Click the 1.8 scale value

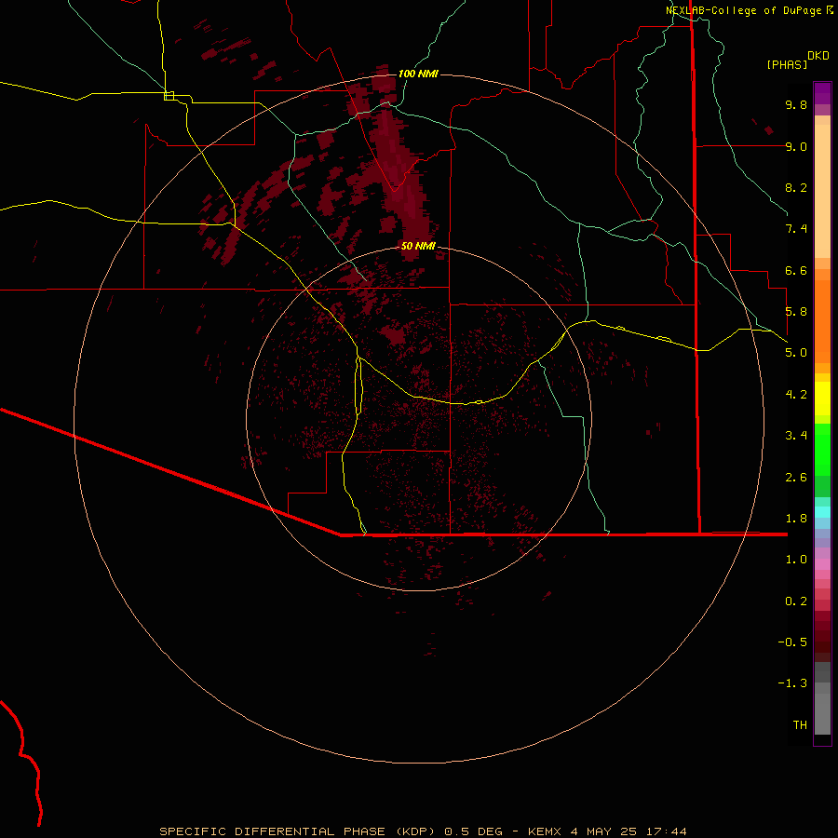(x=796, y=519)
